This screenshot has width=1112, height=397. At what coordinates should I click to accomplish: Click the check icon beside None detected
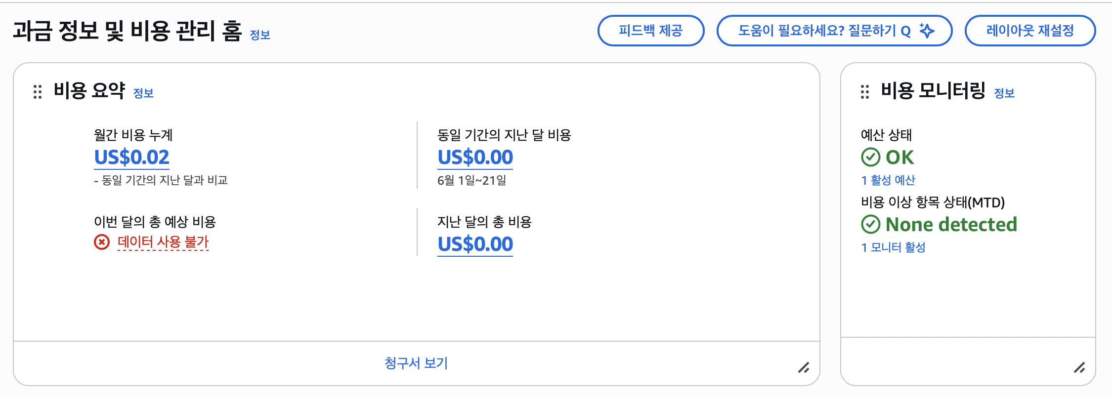[871, 225]
